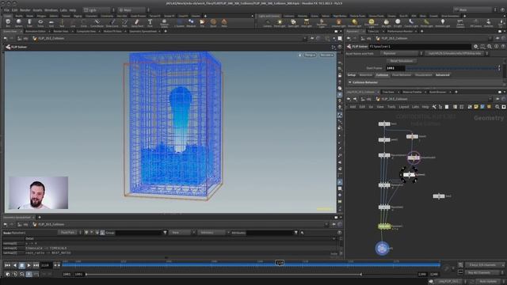Click the current frame marker on timeline
The image size is (507, 285).
280,263
